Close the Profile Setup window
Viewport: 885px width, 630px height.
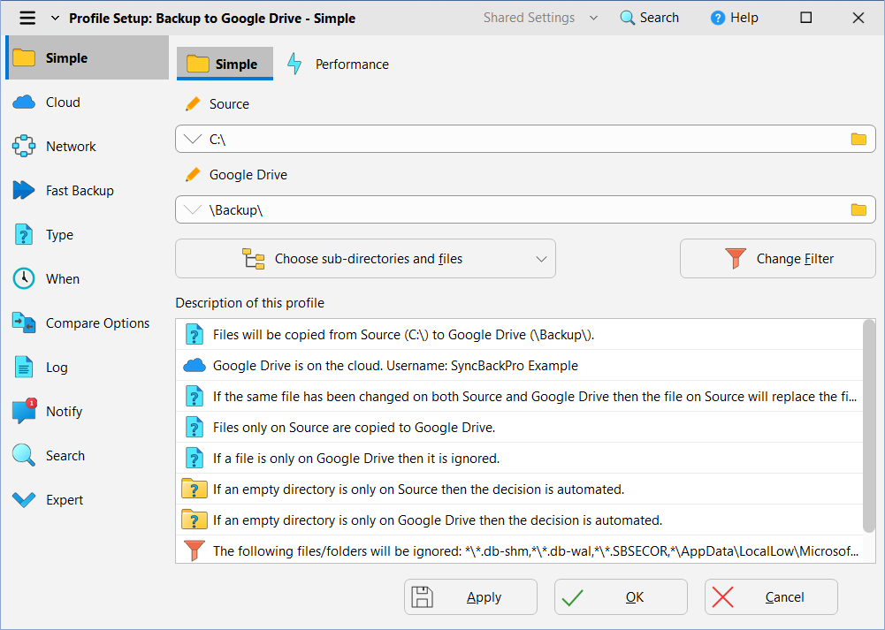858,18
